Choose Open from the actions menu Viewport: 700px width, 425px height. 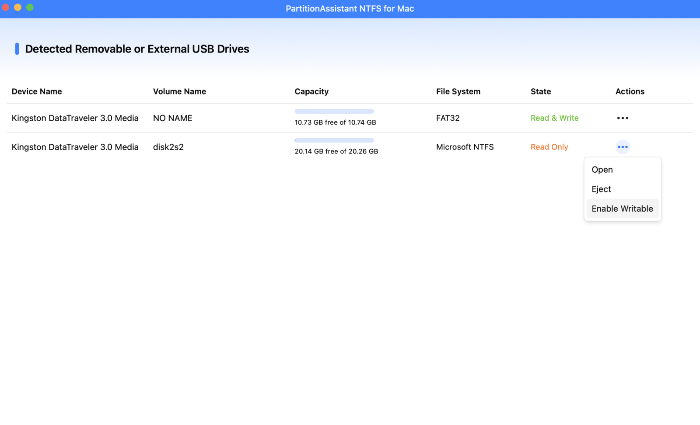pos(623,170)
